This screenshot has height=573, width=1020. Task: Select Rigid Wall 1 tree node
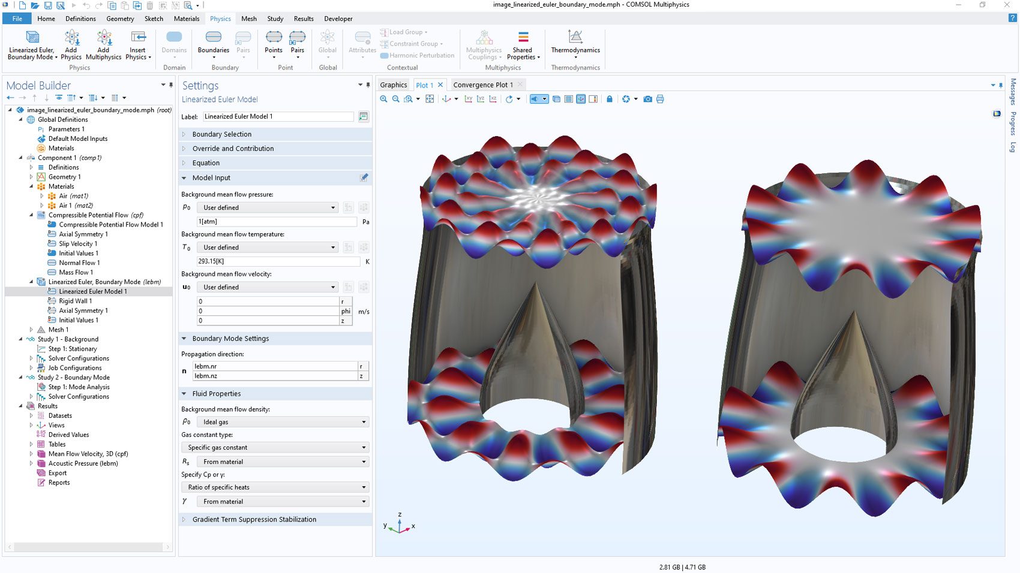tap(75, 301)
